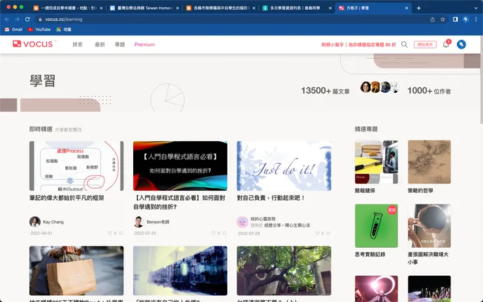483x302 pixels.
Task: Click the vocus logo in header
Action: [x=33, y=44]
